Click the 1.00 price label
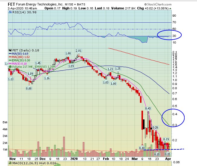The width and height of the screenshot is (197, 166). coord(113,84)
